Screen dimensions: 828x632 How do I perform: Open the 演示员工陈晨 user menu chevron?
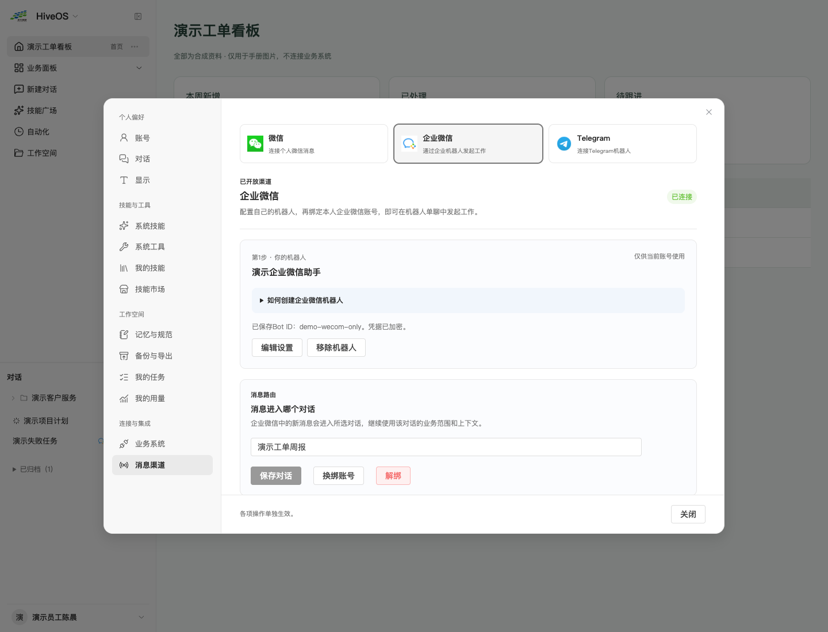tap(141, 617)
